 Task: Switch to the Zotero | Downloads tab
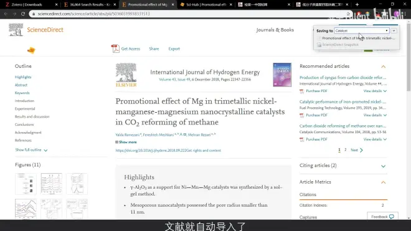pyautogui.click(x=31, y=4)
